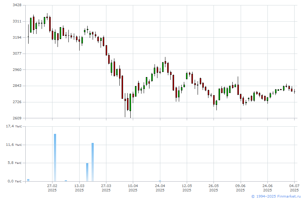Click the 0,0 тыс volume label
Image resolution: width=304 pixels, height=199 pixels.
pyautogui.click(x=14, y=181)
